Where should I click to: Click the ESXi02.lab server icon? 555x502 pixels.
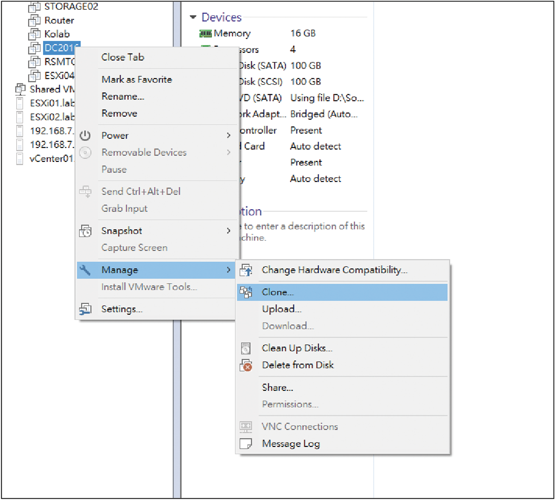(20, 117)
